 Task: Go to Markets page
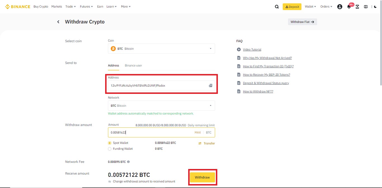57,6
